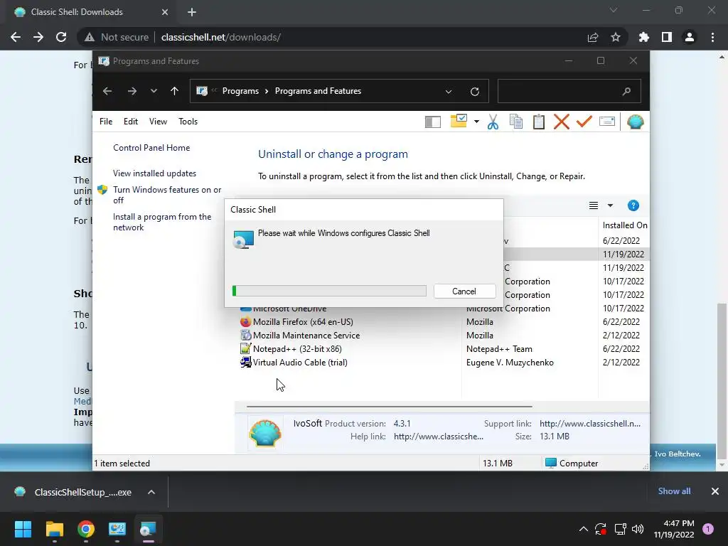This screenshot has height=546, width=728.
Task: Open a new Chrome tab
Action: 192,12
